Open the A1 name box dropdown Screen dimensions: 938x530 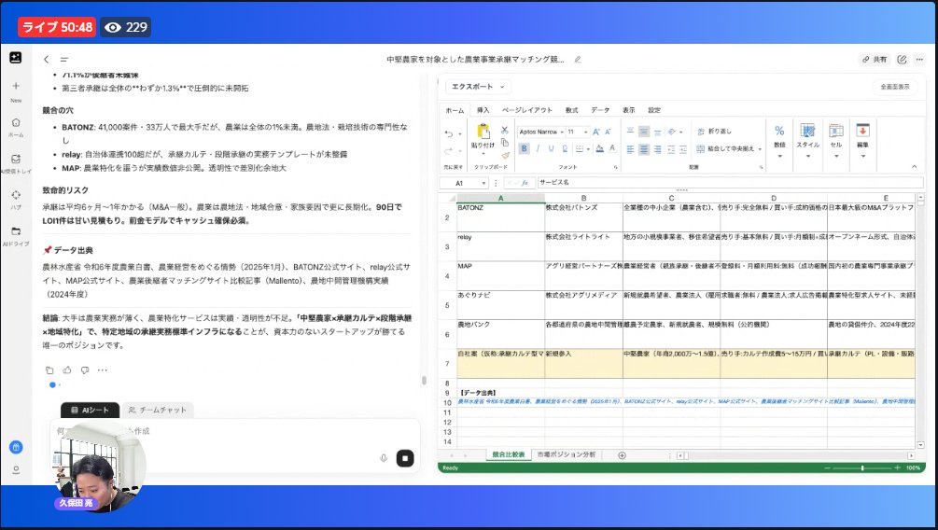coord(483,183)
